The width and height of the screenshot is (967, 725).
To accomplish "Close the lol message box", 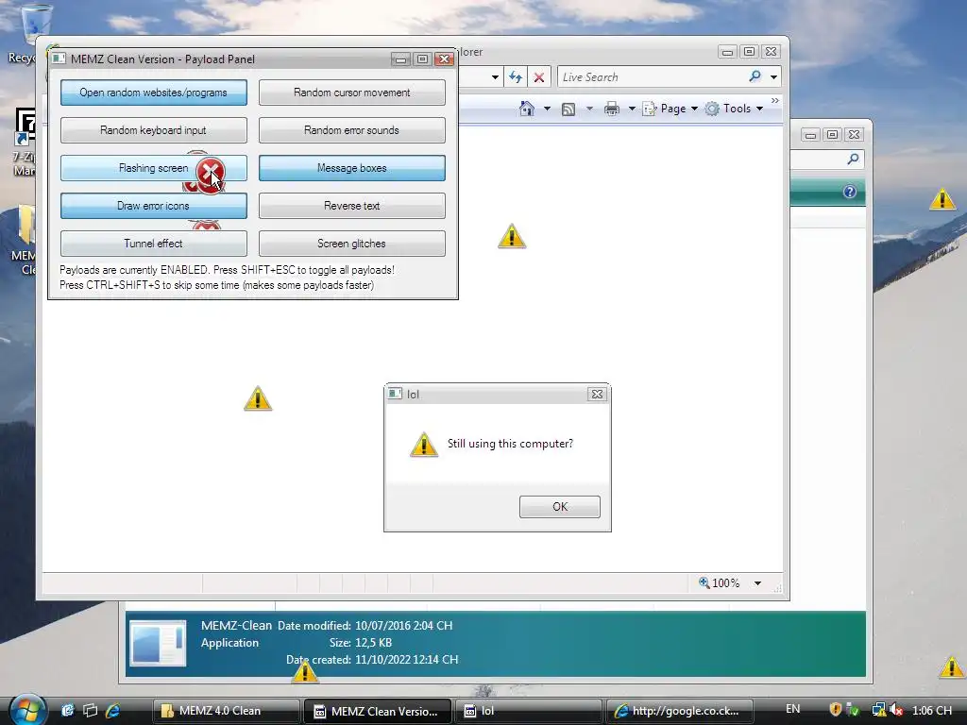I will (x=597, y=394).
